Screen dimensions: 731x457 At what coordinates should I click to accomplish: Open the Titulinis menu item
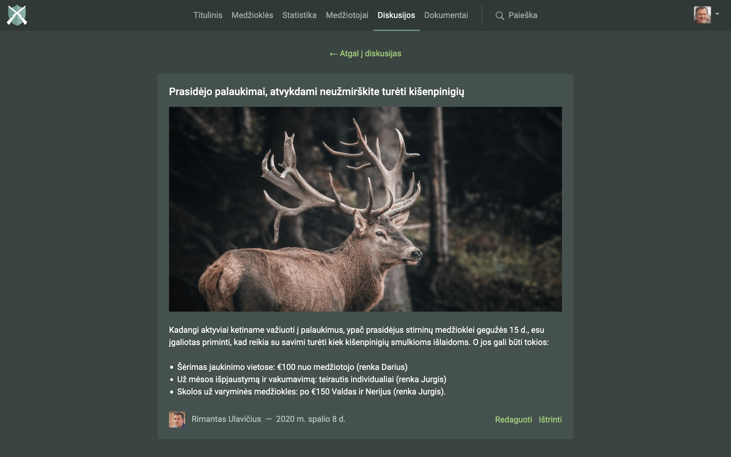click(x=208, y=15)
